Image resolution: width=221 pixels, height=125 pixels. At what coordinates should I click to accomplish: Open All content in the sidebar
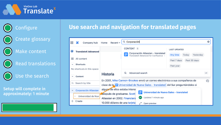click(x=81, y=59)
